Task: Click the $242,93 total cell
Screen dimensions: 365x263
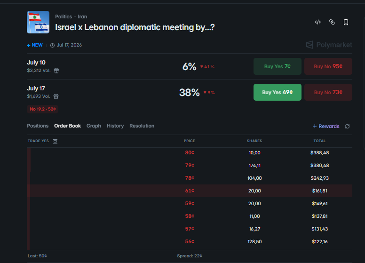Action: coord(319,178)
